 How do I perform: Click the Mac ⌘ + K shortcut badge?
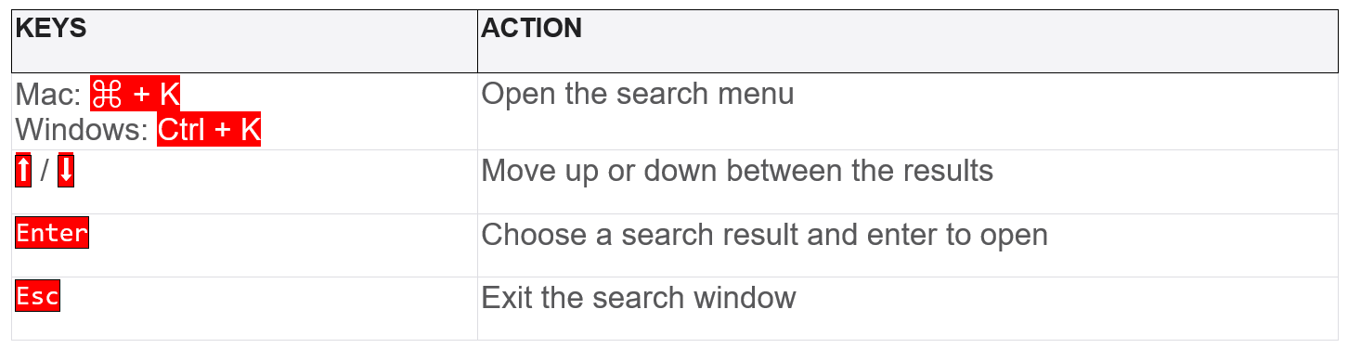coord(142,94)
